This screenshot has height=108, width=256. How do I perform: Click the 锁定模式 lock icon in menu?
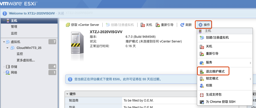click(202, 79)
